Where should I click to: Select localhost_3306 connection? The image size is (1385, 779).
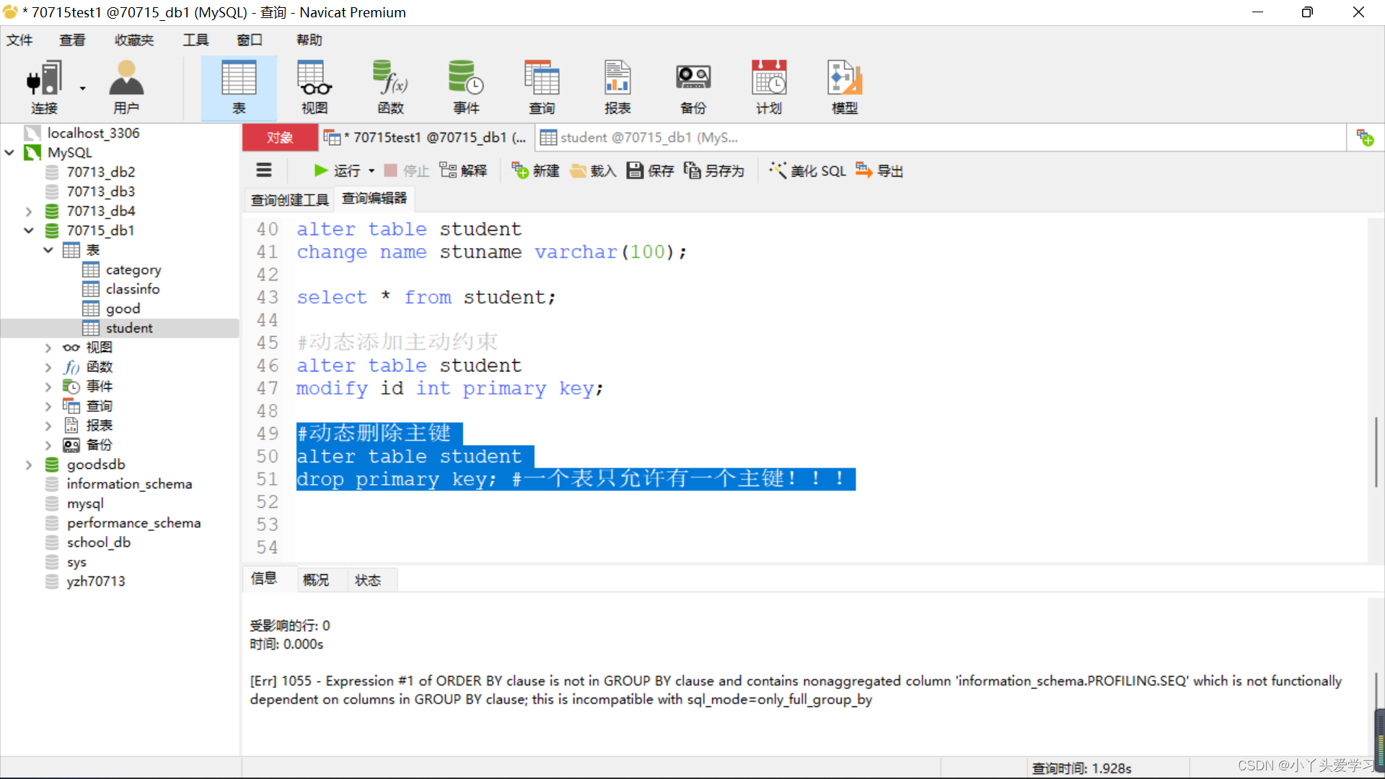pos(94,133)
